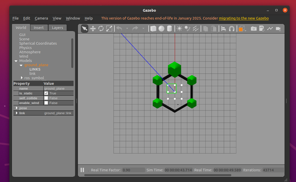Select Spherical Coordinates tree item
The width and height of the screenshot is (296, 182).
click(x=38, y=43)
